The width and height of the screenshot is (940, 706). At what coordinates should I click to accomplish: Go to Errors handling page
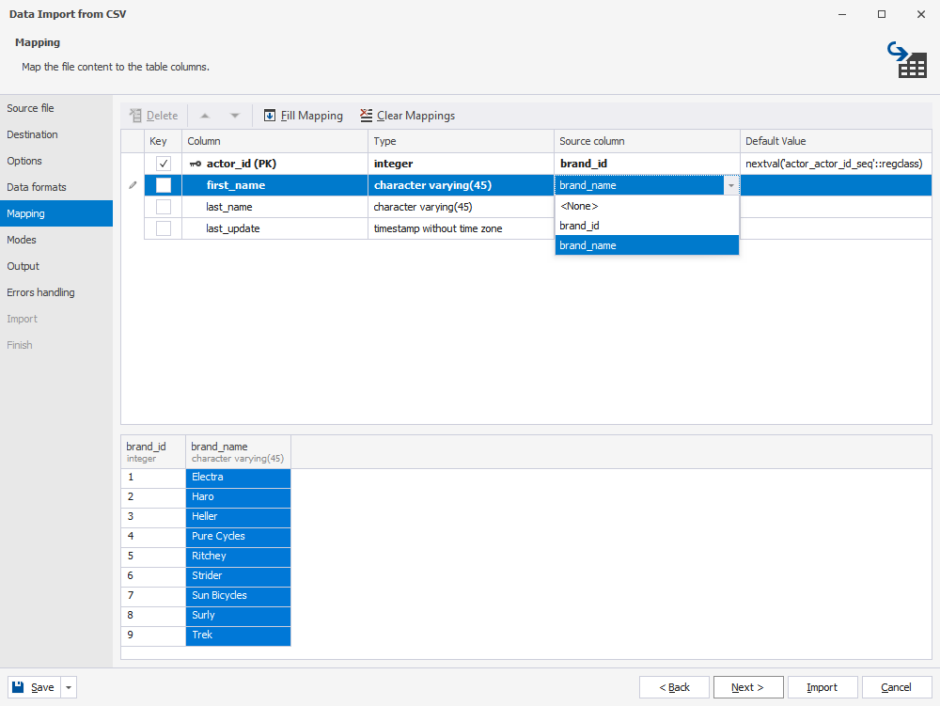click(x=56, y=292)
